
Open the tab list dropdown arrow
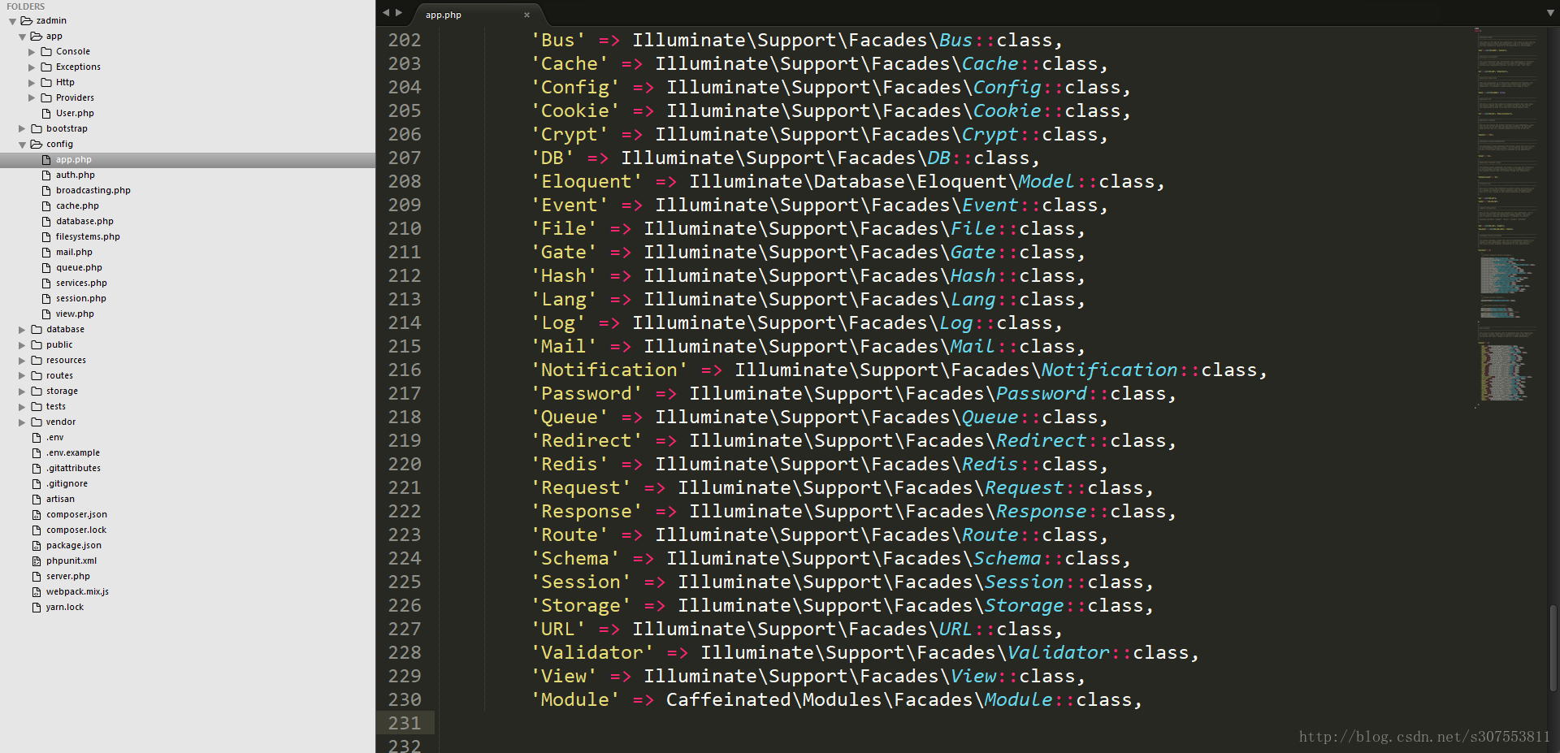(1550, 13)
